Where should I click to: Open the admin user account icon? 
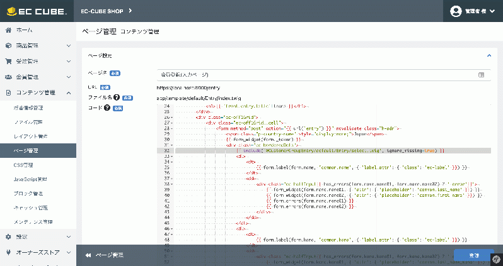pyautogui.click(x=456, y=11)
